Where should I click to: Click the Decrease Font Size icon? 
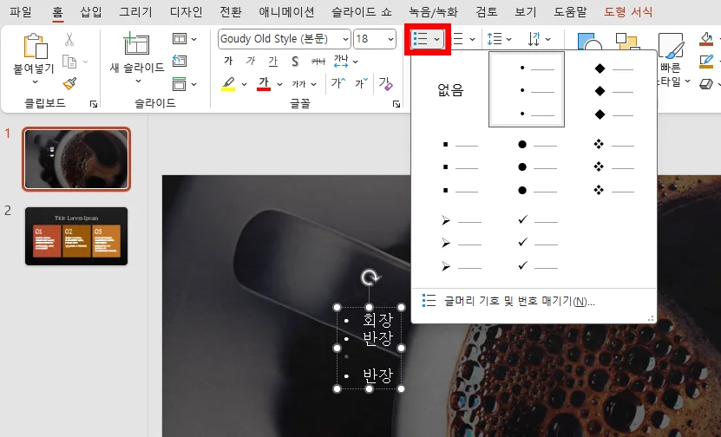coord(361,83)
